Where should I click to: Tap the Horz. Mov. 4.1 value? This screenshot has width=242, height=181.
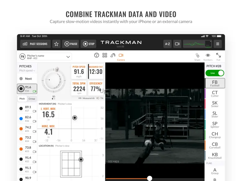48,132
